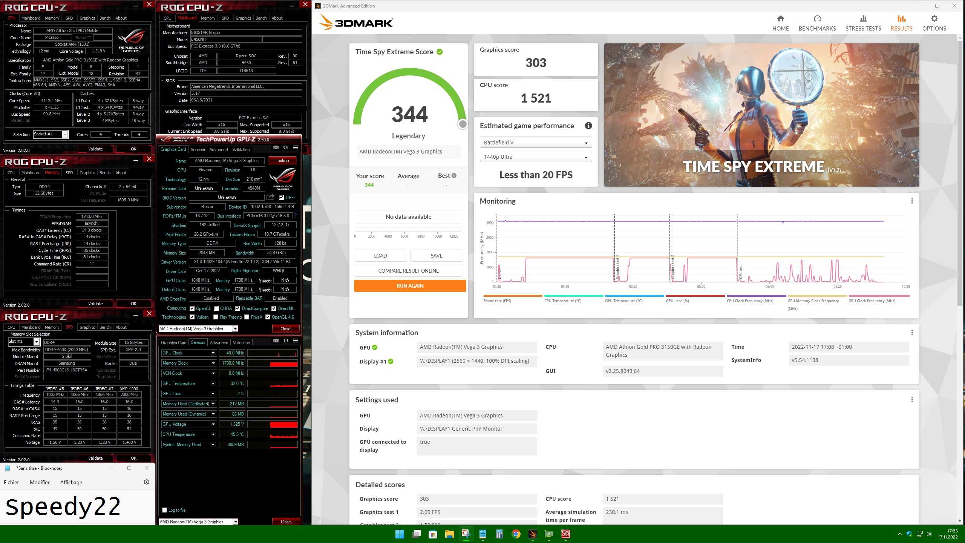
Task: Refresh GPU-Z Graphics Card window
Action: (x=285, y=148)
